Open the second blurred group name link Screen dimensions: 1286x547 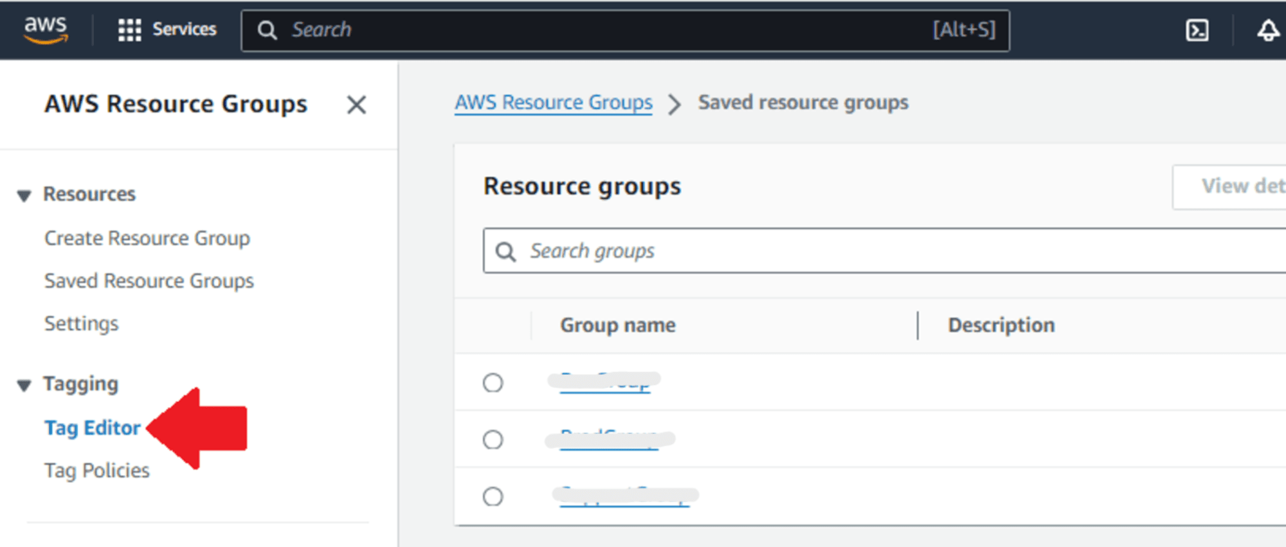610,439
